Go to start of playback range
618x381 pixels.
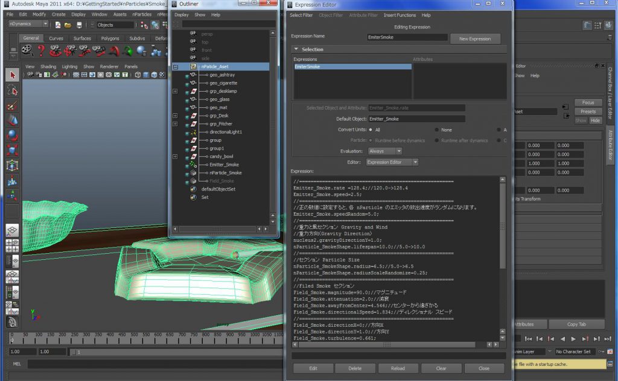coord(528,339)
